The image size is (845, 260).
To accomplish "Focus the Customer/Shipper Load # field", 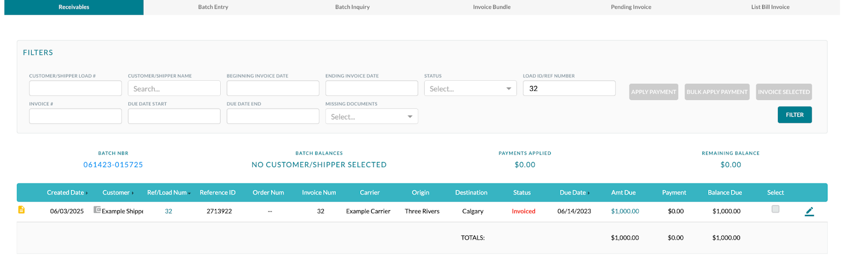I will coord(75,88).
